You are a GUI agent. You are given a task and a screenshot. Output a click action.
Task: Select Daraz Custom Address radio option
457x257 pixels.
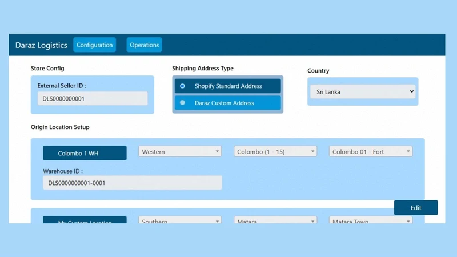tap(227, 103)
